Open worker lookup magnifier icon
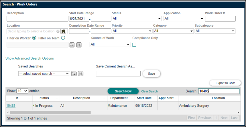The image size is (246, 127). [72, 45]
